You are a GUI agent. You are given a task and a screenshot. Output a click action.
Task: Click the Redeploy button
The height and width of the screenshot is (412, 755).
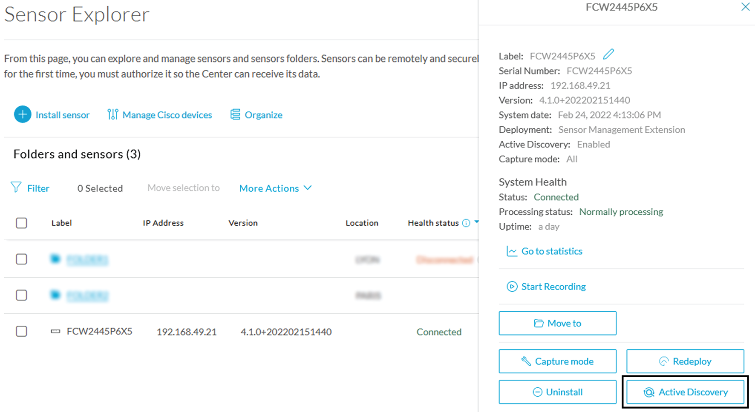(x=685, y=361)
